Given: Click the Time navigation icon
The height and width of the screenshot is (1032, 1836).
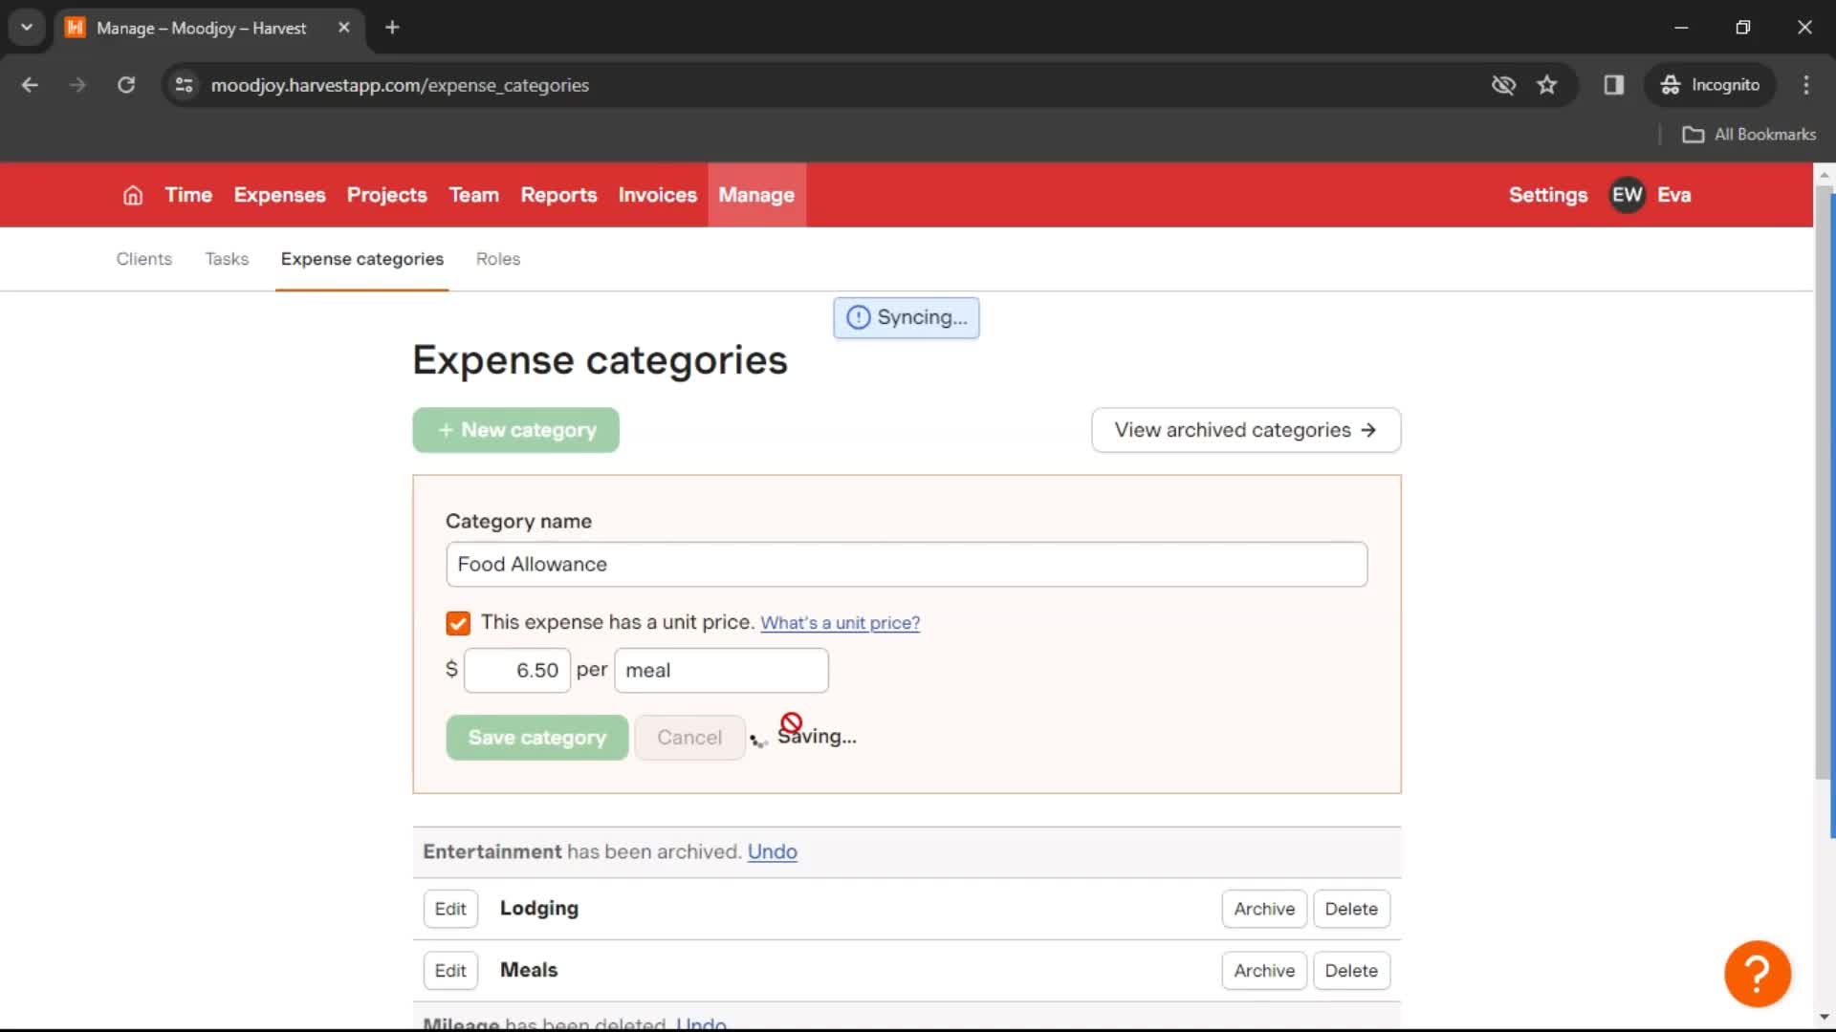Looking at the screenshot, I should 190,195.
